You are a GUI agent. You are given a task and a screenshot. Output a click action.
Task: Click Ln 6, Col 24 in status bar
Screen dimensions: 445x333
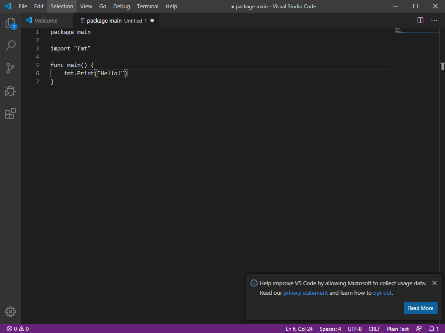(x=299, y=329)
